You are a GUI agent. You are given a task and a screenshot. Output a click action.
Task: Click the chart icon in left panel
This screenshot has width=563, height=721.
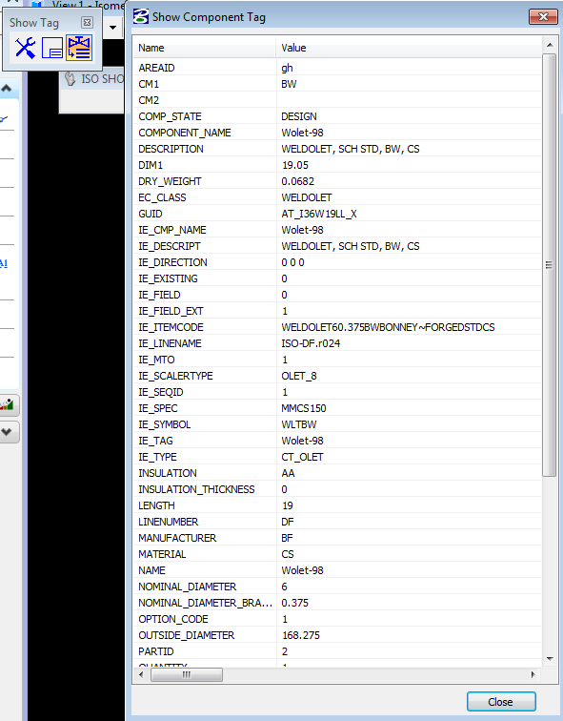click(x=7, y=405)
